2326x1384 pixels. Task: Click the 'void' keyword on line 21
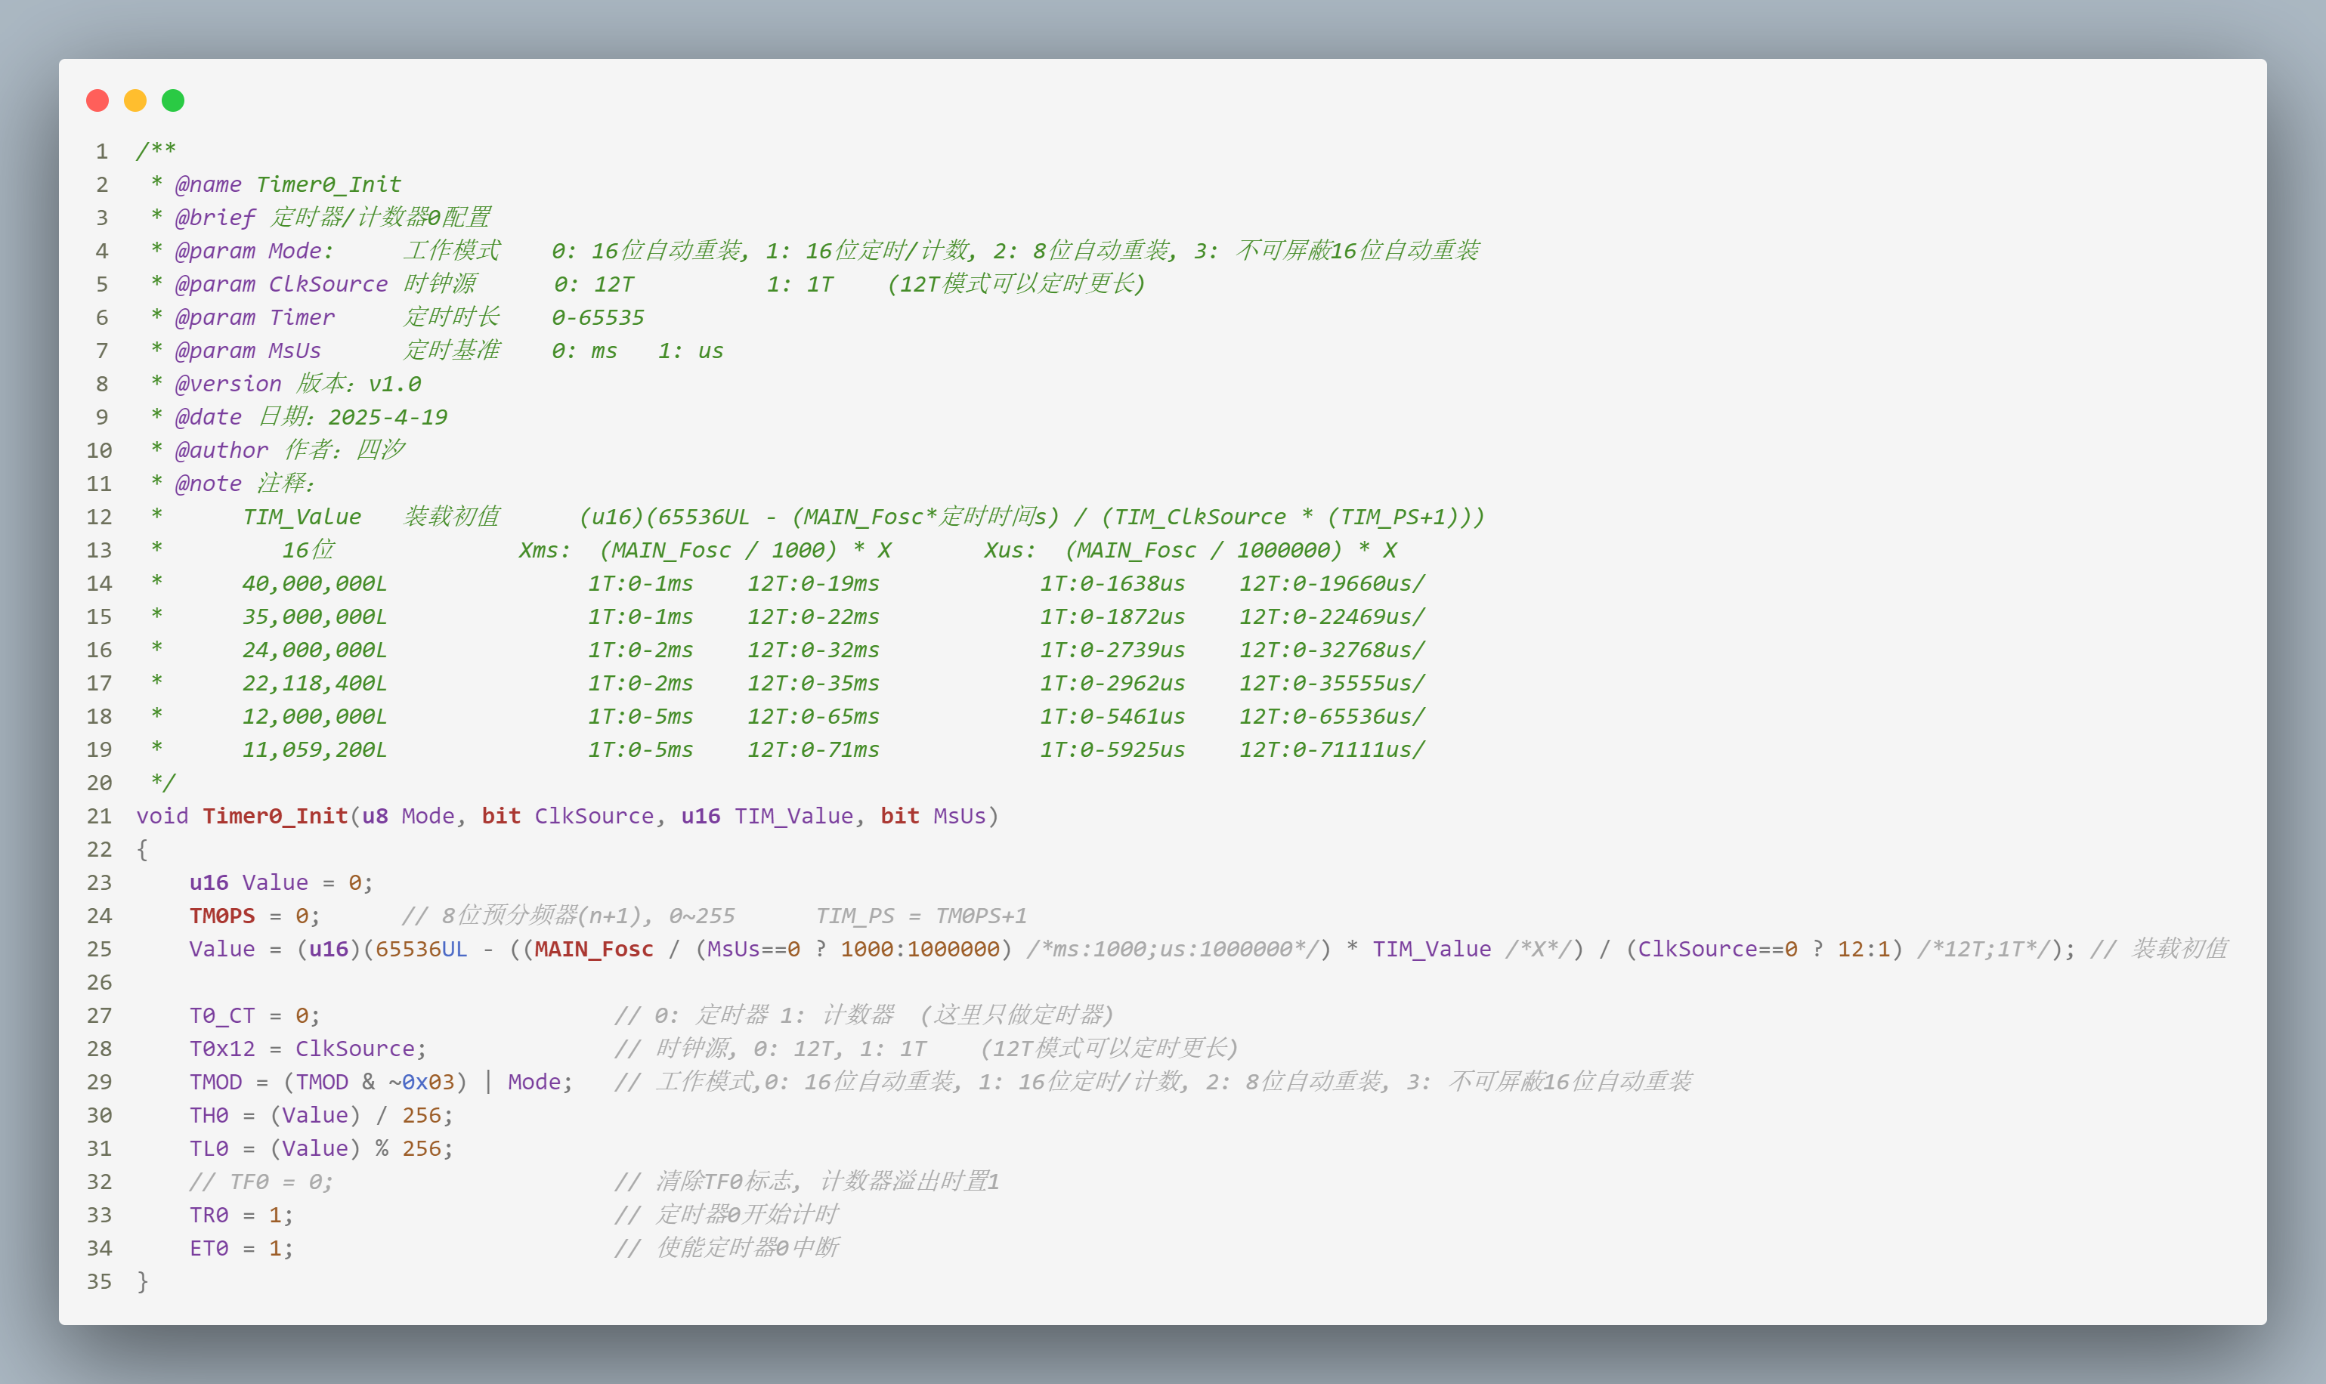162,816
